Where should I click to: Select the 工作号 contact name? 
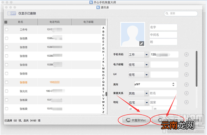23,30
